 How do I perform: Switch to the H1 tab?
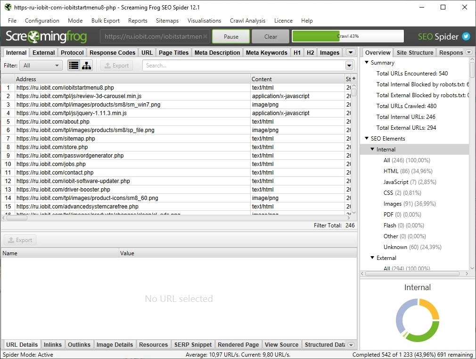click(297, 52)
